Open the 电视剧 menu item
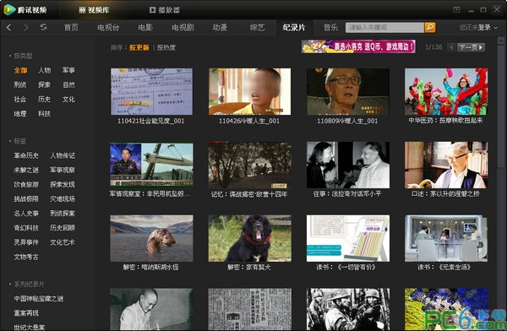This screenshot has width=507, height=331. pos(183,28)
